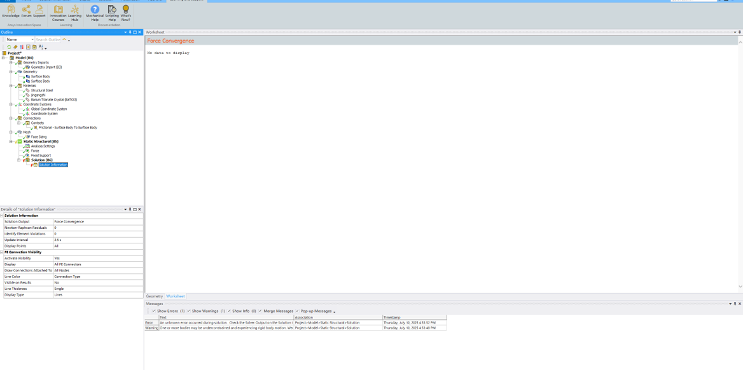This screenshot has height=370, width=743.
Task: Select Geometry Import (B3) item
Action: 46,67
